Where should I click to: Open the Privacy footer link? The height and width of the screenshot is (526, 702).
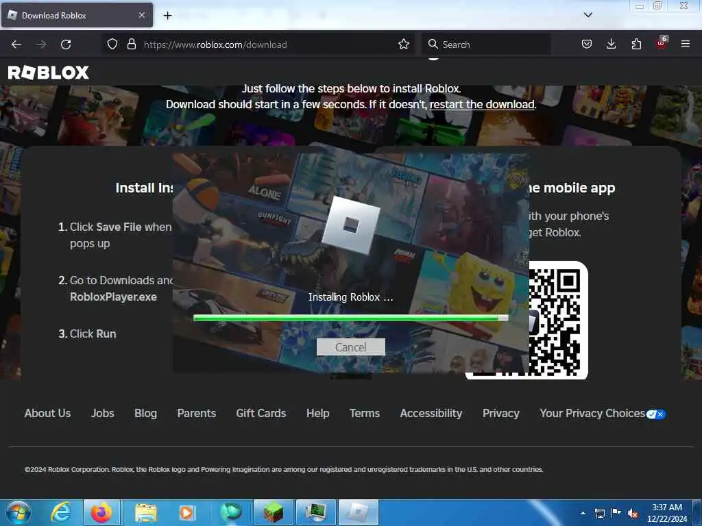(x=501, y=413)
